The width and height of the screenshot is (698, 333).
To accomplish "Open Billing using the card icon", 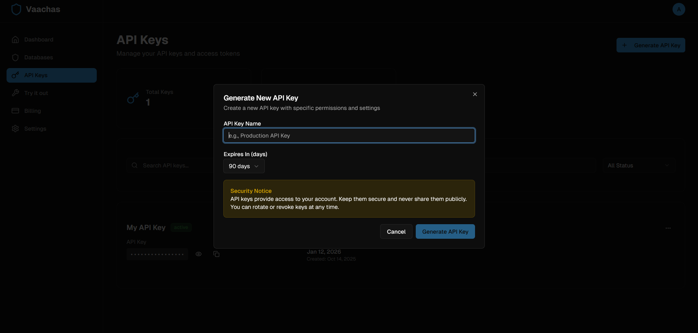I will click(x=15, y=111).
